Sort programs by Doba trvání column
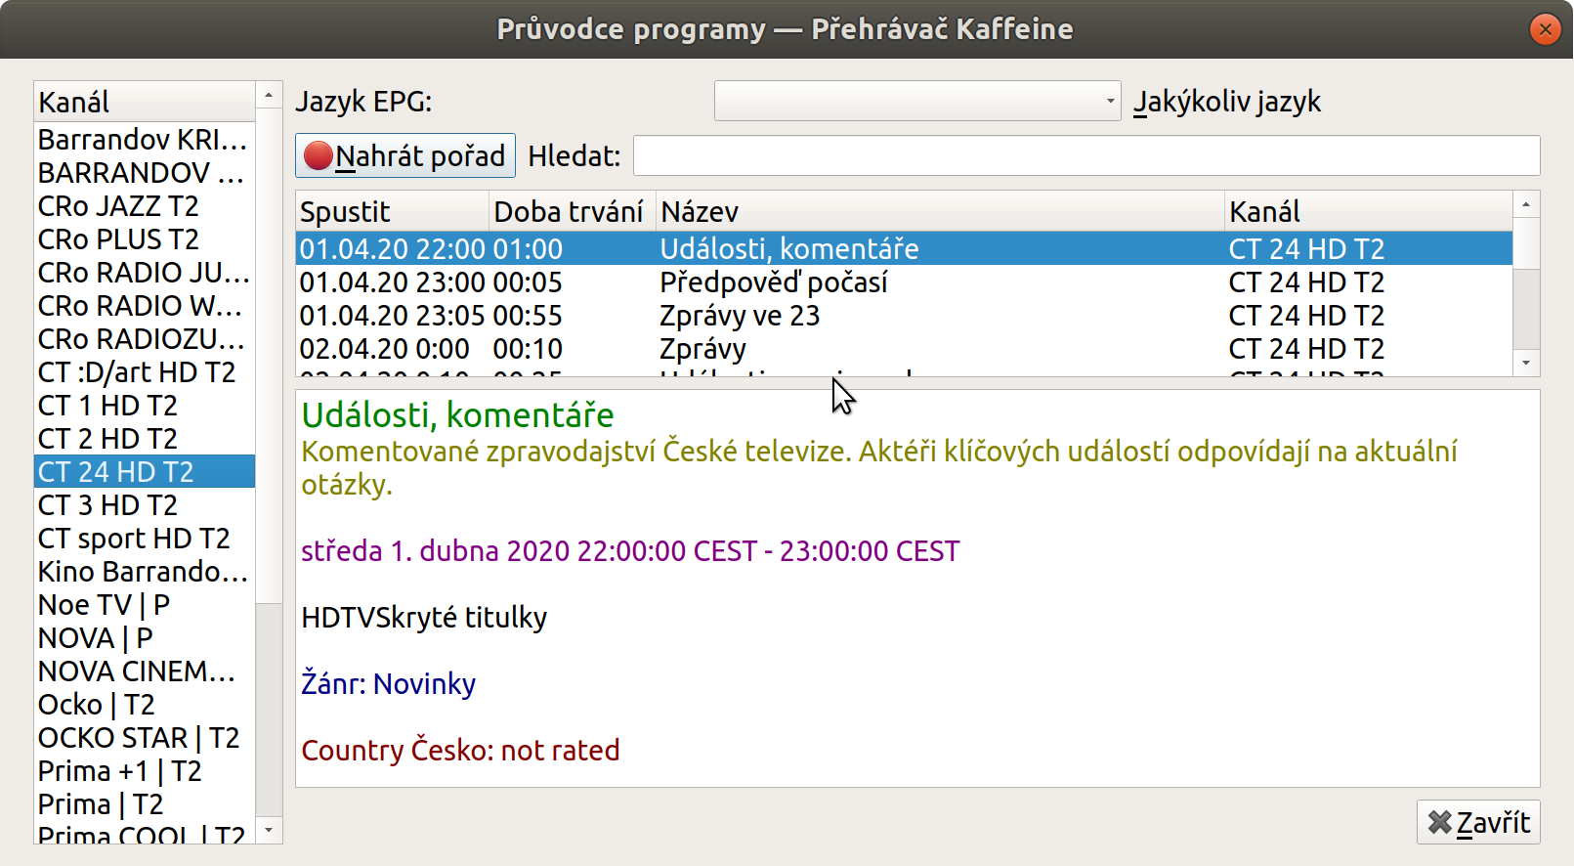This screenshot has height=866, width=1574. click(x=572, y=211)
